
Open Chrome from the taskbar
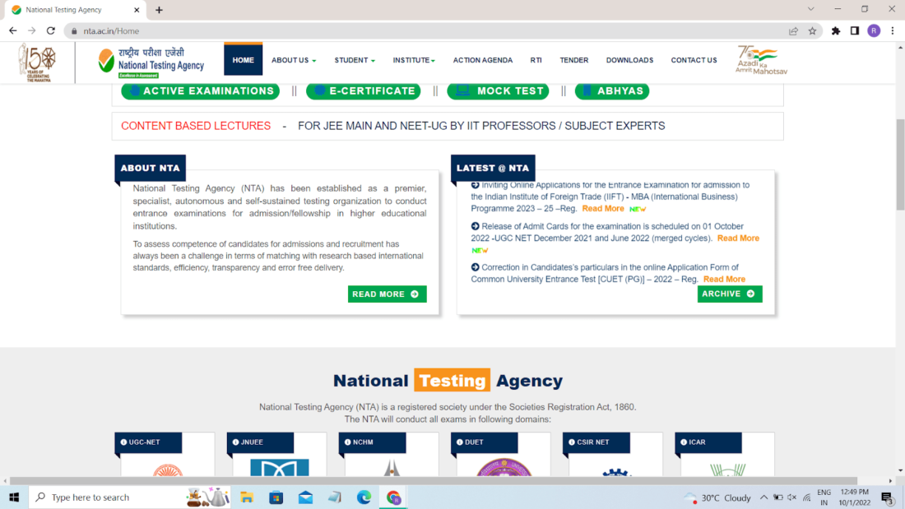click(x=393, y=497)
